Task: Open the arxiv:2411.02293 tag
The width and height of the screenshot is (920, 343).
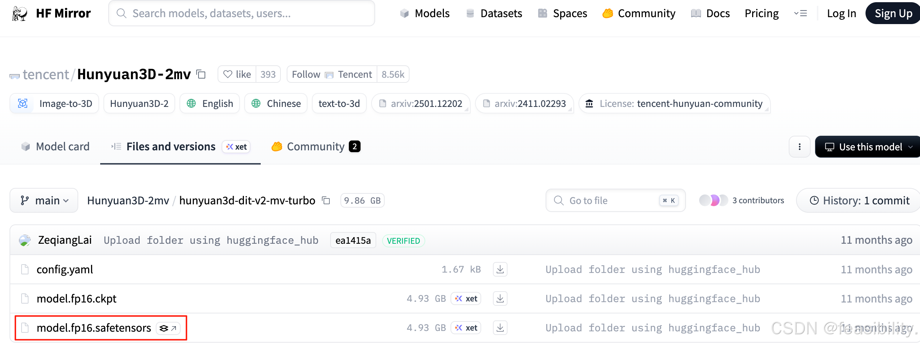Action: 524,104
